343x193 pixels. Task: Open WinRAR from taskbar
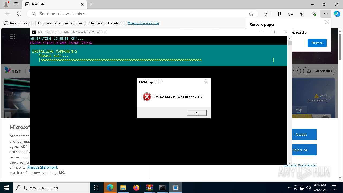pyautogui.click(x=149, y=188)
